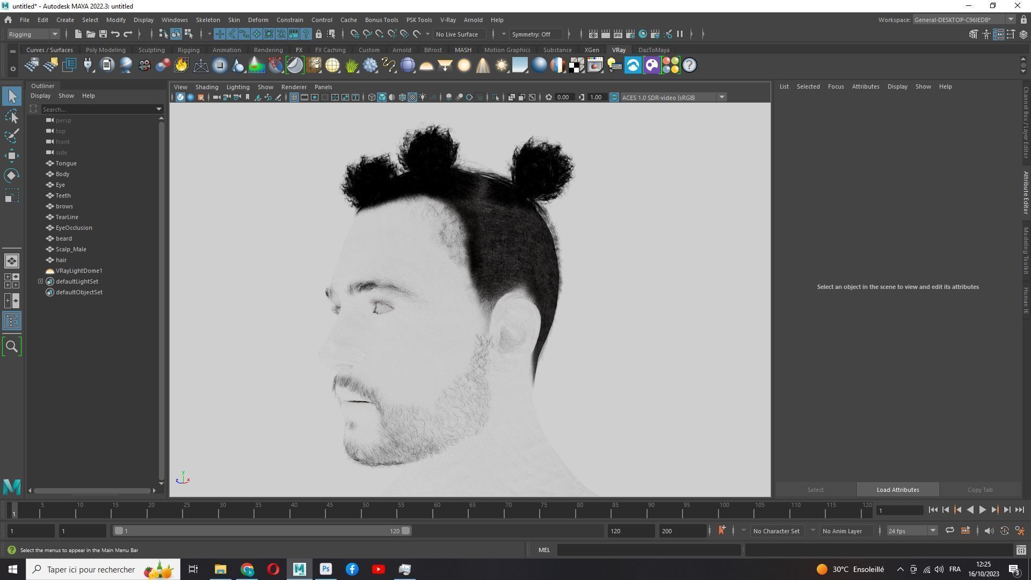Screen dimensions: 1031x580
Task: Open the Workspace selector dropdown
Action: point(964,19)
